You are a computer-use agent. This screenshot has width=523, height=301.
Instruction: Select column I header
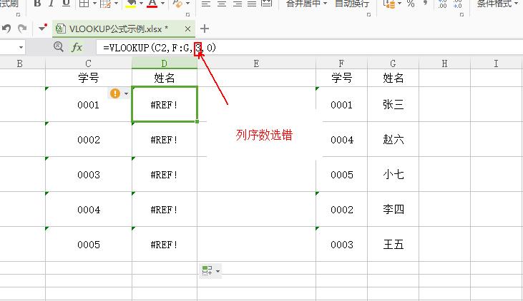497,63
